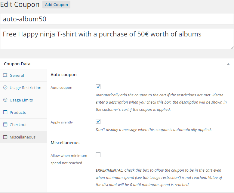The width and height of the screenshot is (234, 193).
Task: Click the Usage Limits icon
Action: (5, 100)
